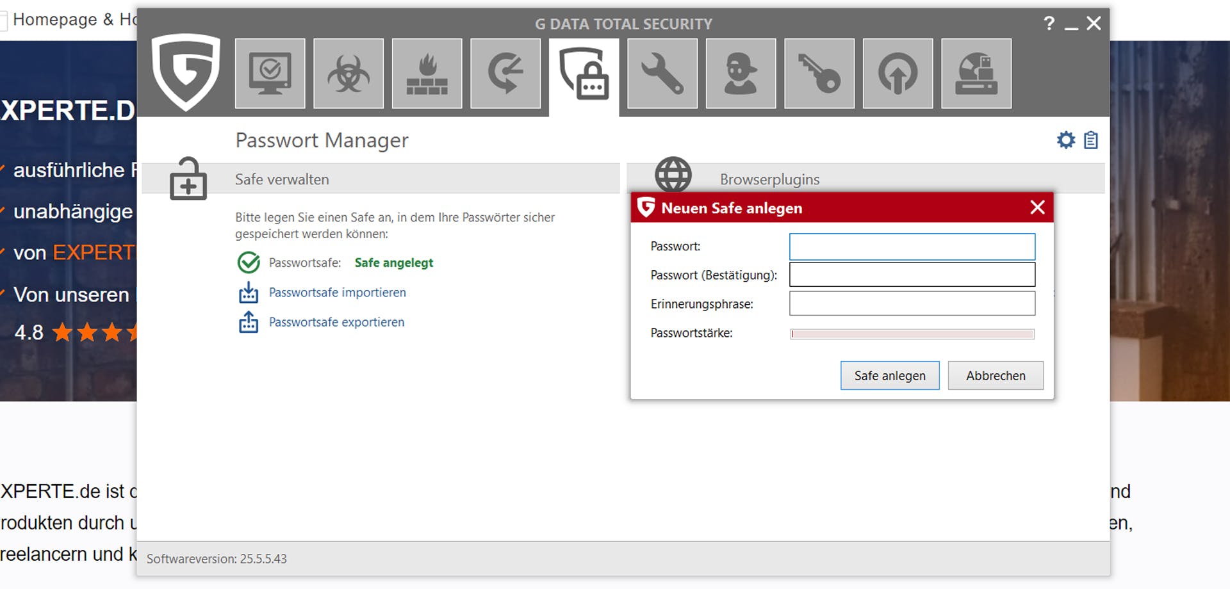Open the Autostart Manager module
The height and width of the screenshot is (589, 1230).
click(x=898, y=73)
